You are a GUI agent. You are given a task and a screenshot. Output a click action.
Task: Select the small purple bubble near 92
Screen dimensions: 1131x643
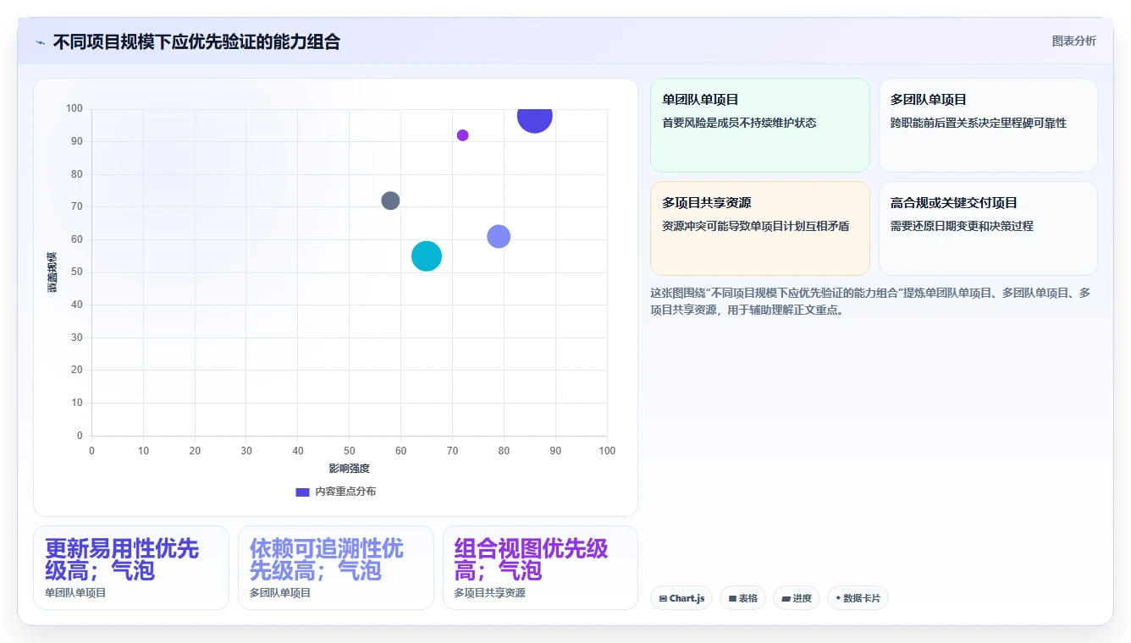point(462,135)
